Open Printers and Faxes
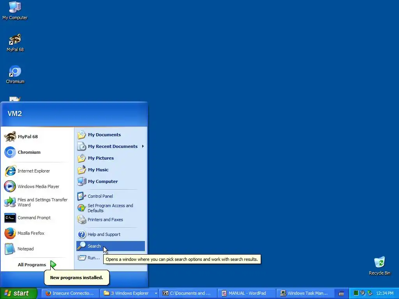 point(111,220)
